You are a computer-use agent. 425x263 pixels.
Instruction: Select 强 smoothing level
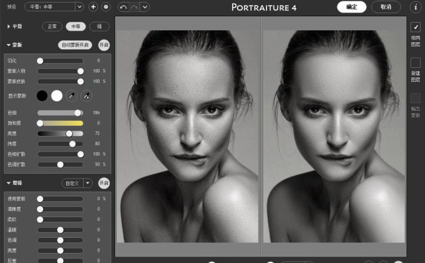click(99, 26)
